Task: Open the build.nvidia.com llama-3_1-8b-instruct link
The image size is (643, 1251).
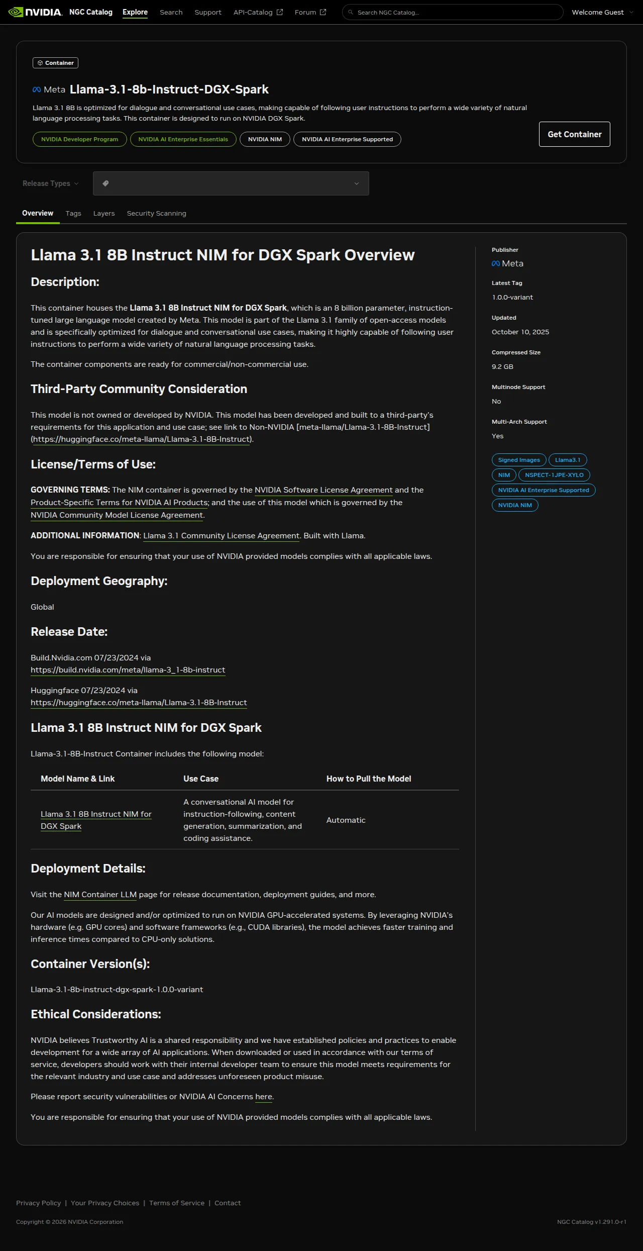Action: click(x=128, y=670)
